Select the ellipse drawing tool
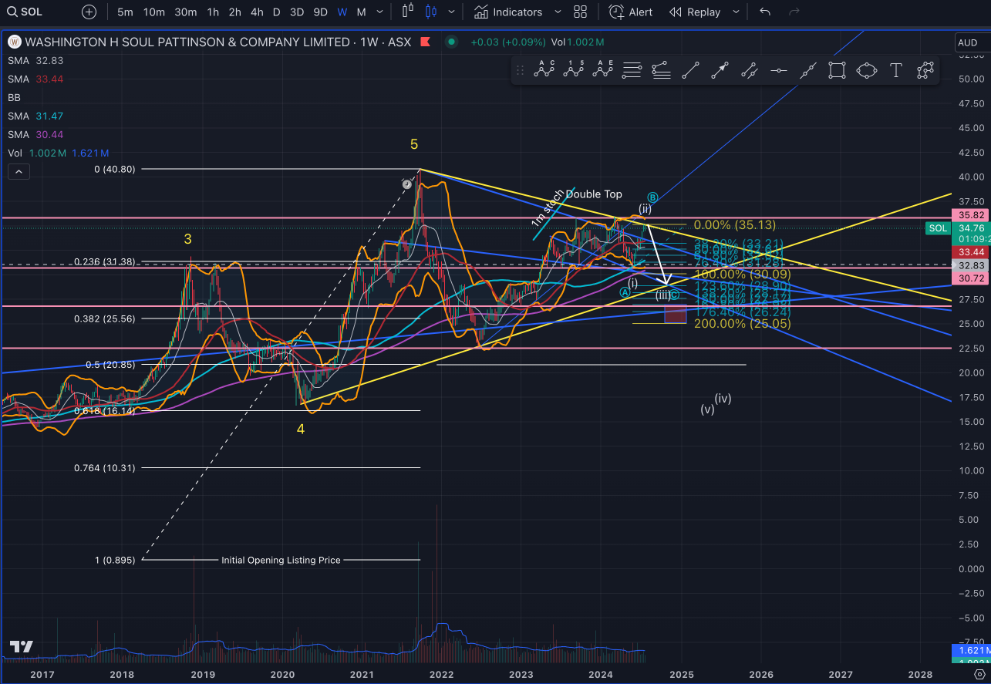Image resolution: width=991 pixels, height=684 pixels. pos(867,71)
